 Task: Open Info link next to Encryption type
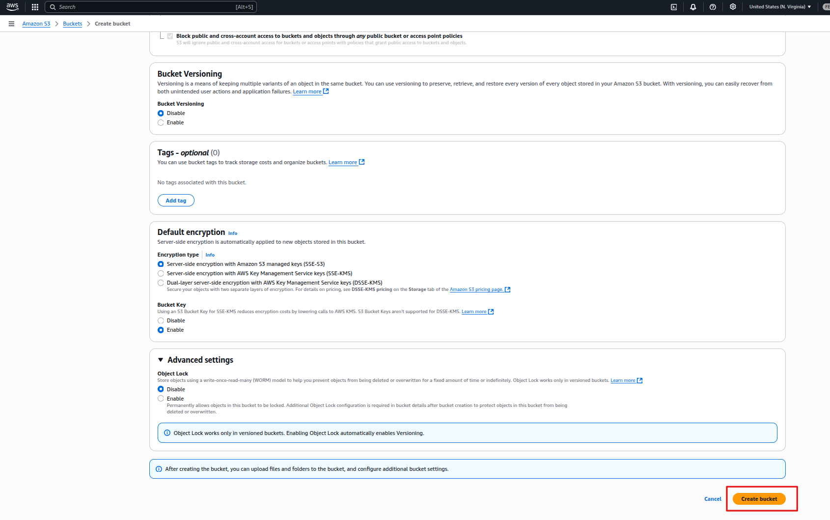pos(210,255)
